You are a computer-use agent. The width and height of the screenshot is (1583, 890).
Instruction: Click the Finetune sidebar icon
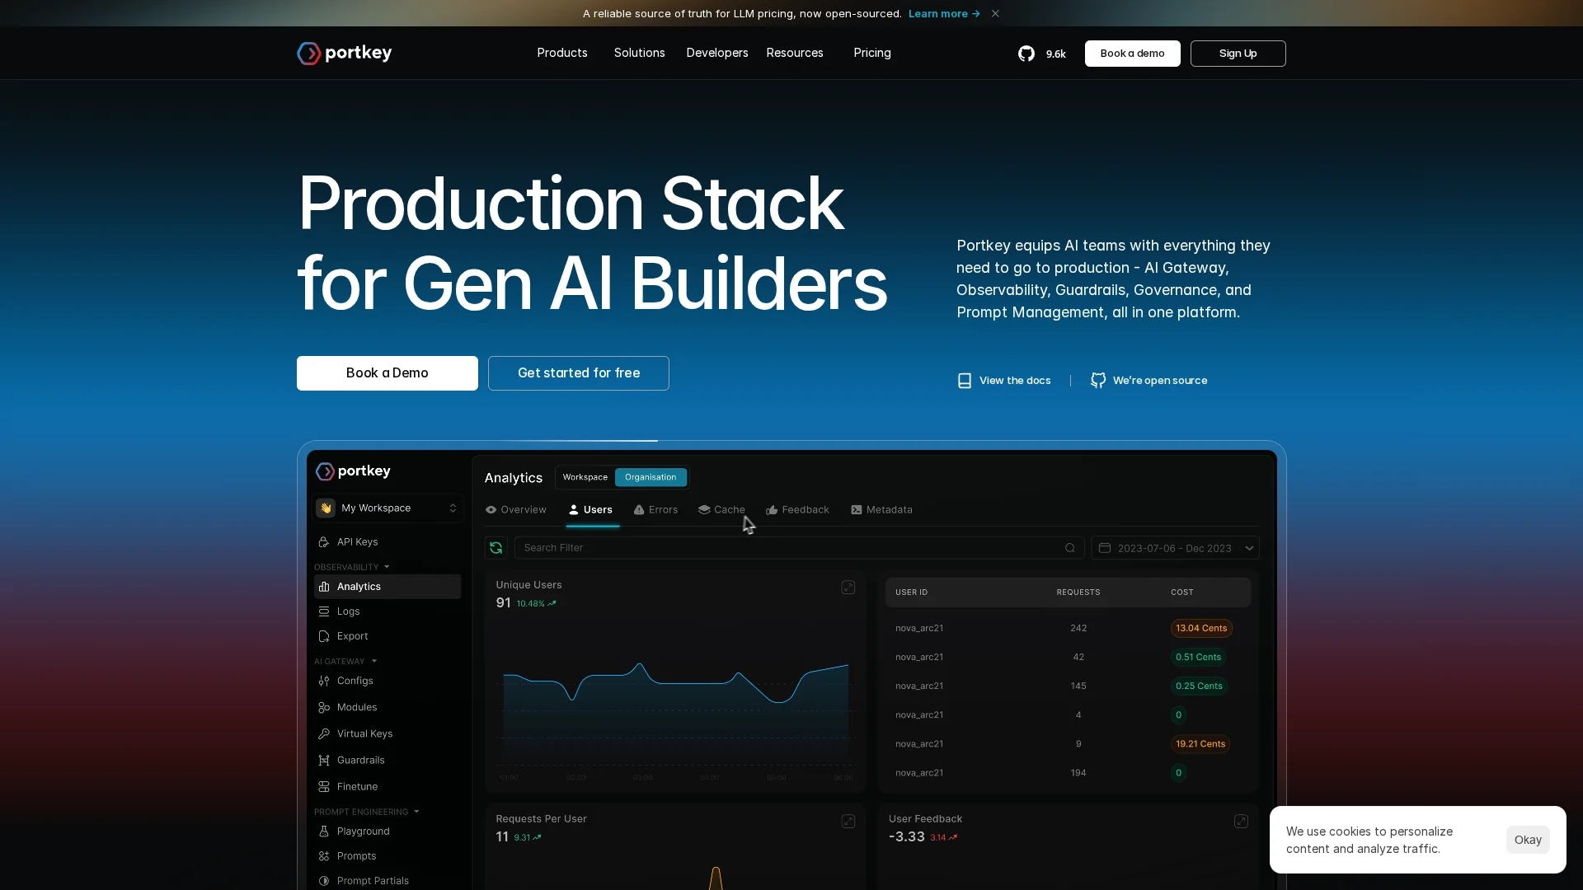tap(324, 787)
